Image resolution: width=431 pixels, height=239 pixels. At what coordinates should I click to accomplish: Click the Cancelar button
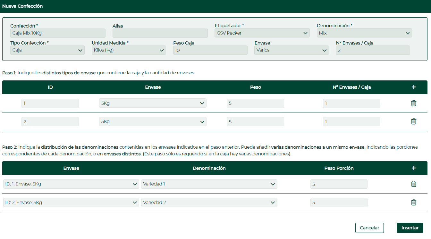click(x=369, y=228)
